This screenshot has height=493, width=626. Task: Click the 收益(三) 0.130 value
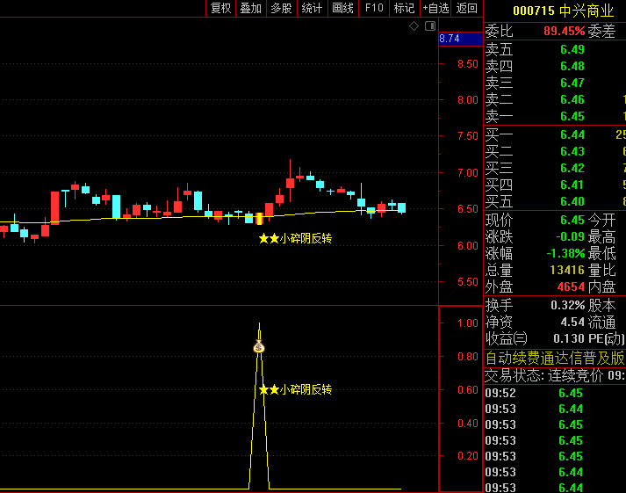point(569,339)
